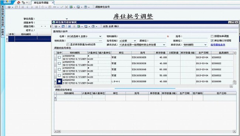Click the lower grid horizontal scrollbar left arrow
This screenshot has width=240, height=136.
(56, 131)
